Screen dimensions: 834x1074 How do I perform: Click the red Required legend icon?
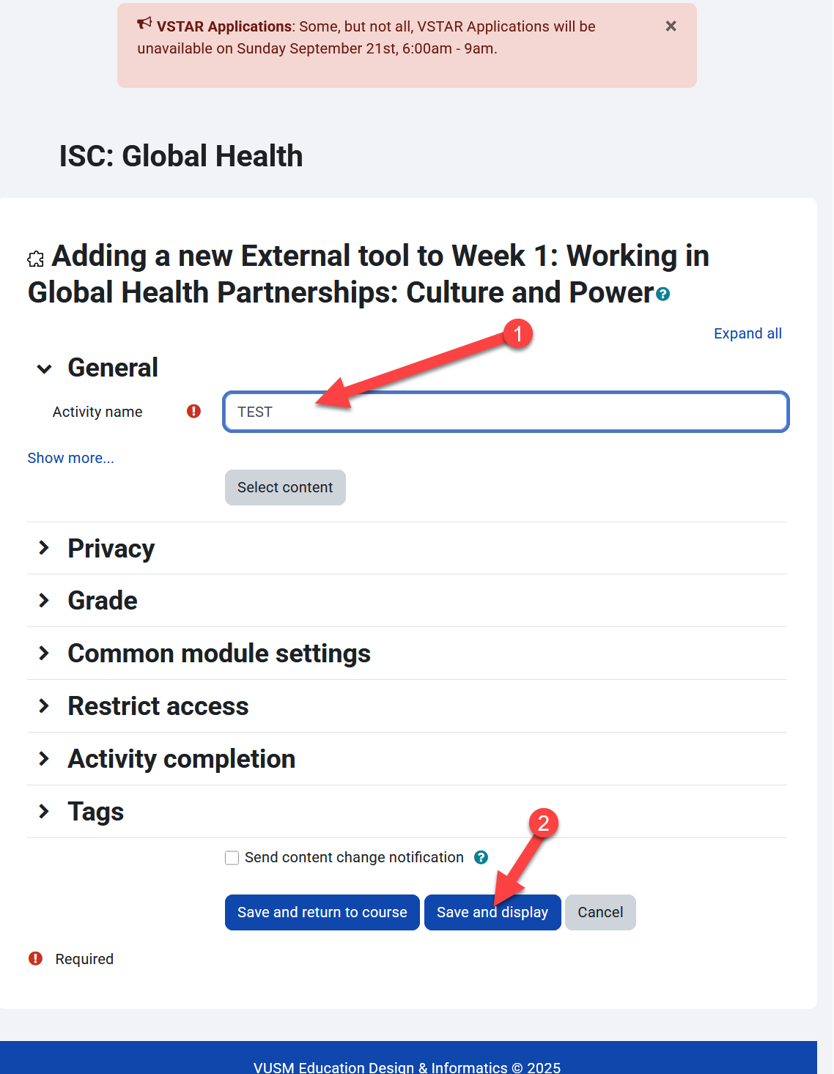tap(35, 959)
